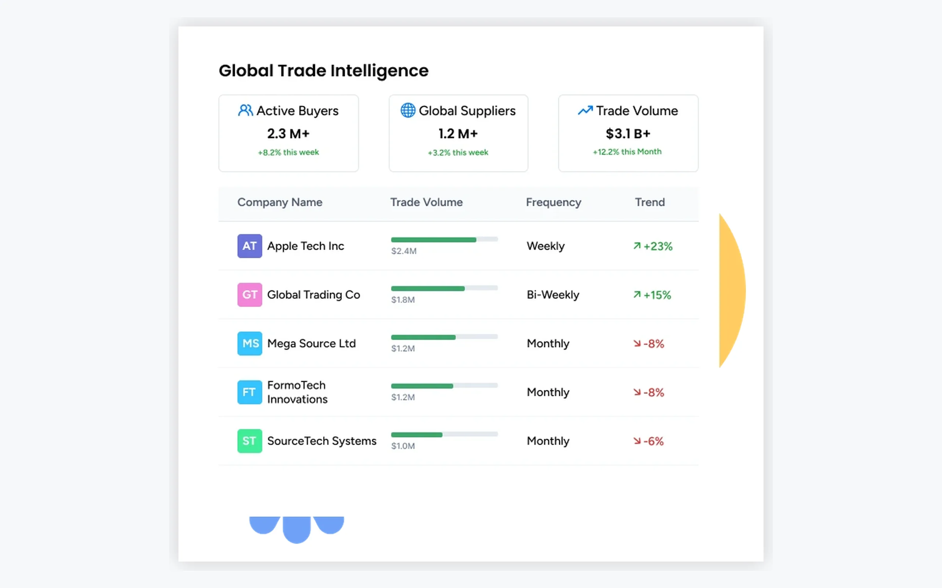Open the SourceTech Systems company name
Screen dimensions: 942x588
322,441
